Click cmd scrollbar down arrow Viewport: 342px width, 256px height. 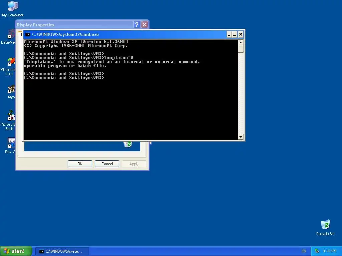click(x=240, y=137)
